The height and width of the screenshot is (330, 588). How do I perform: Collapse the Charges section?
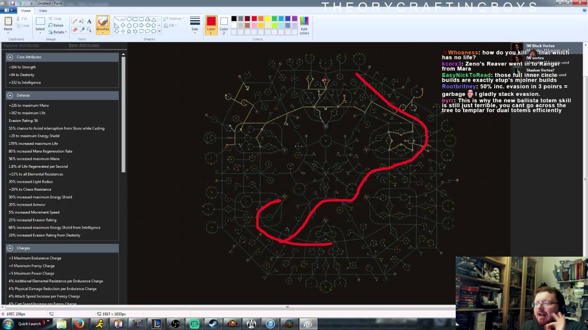(10, 248)
